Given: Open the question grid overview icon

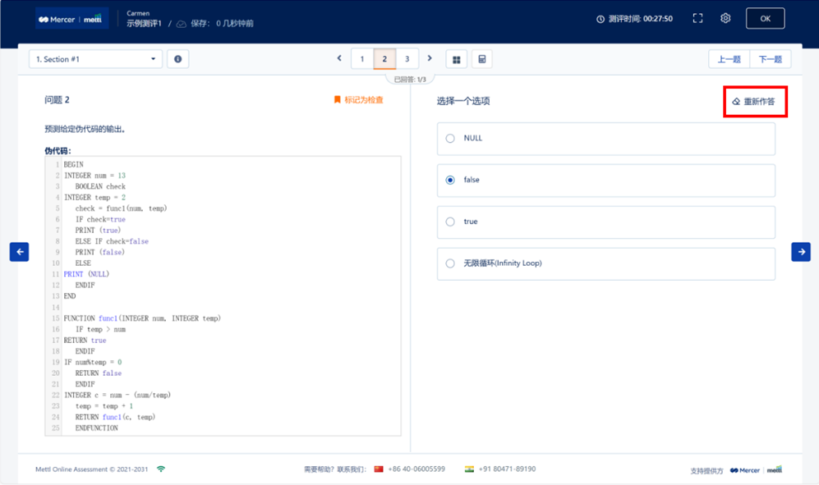Looking at the screenshot, I should (x=456, y=59).
